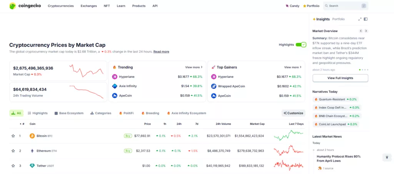
Task: Select the Categories tab
Action: tap(101, 113)
